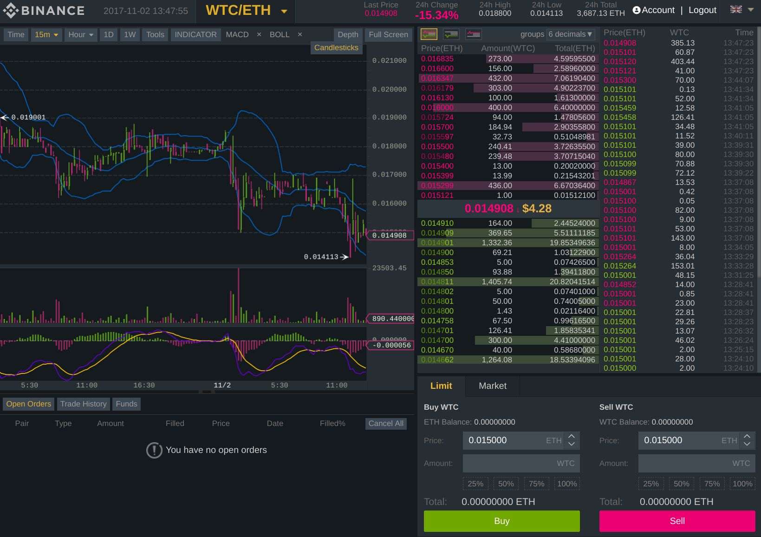The image size is (761, 537).
Task: Open the 6 decimals groups dropdown
Action: (x=570, y=34)
